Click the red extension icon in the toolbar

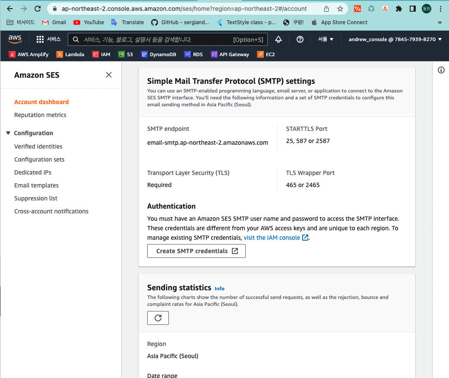tap(357, 9)
